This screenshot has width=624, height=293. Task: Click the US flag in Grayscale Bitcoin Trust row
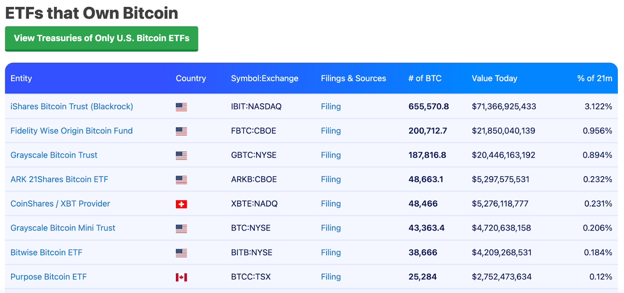pos(181,155)
